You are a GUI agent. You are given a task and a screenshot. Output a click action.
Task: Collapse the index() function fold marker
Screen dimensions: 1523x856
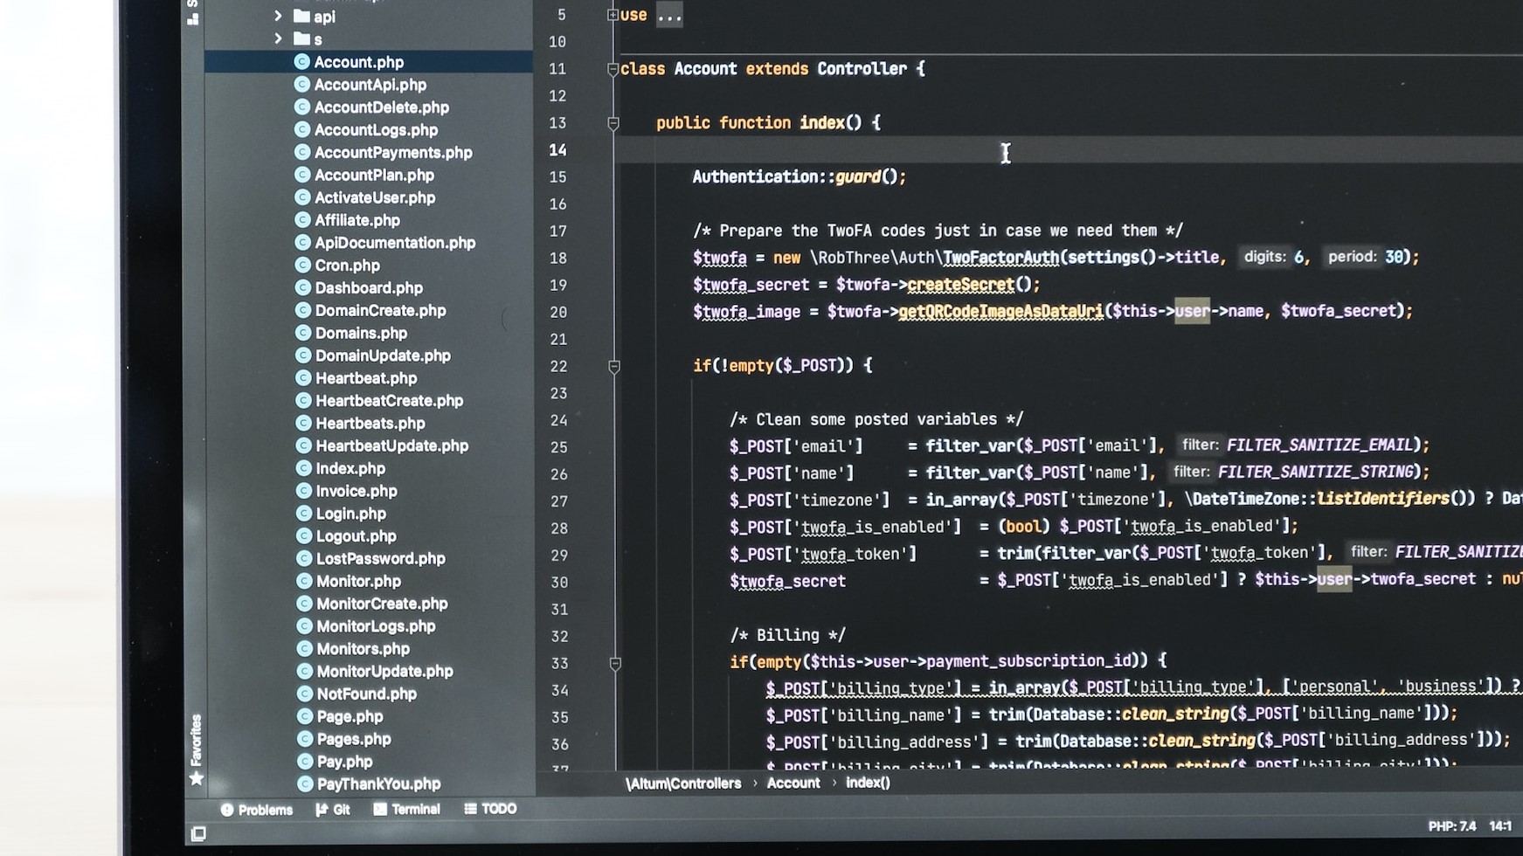[x=613, y=123]
